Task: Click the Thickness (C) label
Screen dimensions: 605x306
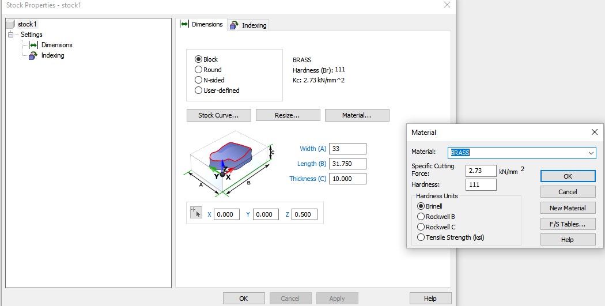Action: point(308,179)
